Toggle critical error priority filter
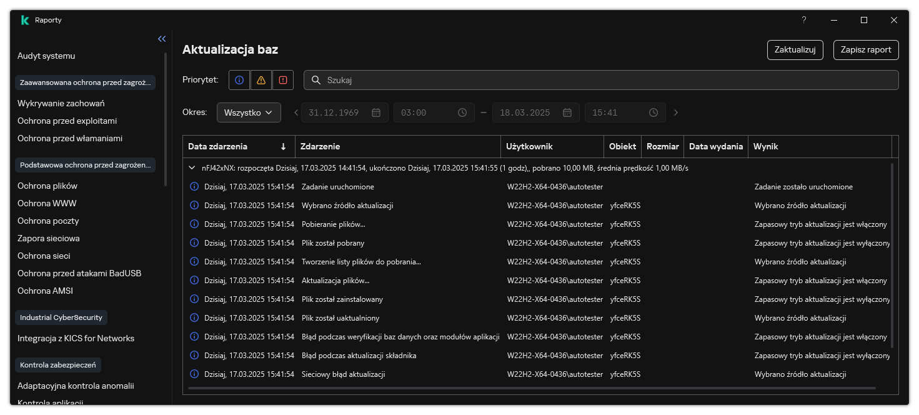919x415 pixels. (x=283, y=80)
